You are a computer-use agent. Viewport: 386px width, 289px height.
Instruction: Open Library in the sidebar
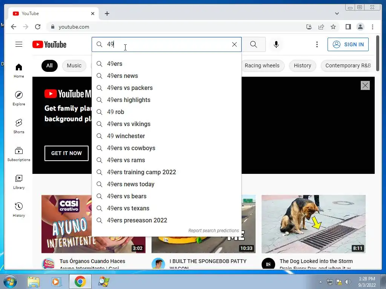click(19, 182)
